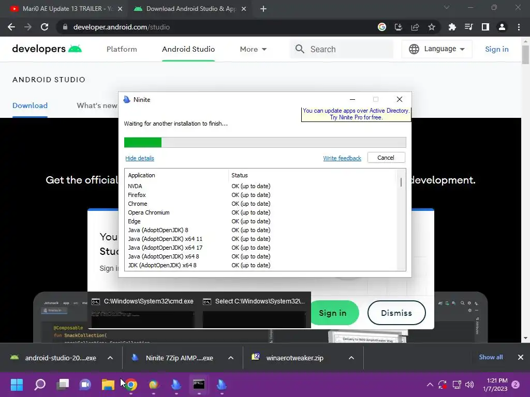This screenshot has height=397, width=530.
Task: Expand Ninite 7Zip AIMP download options chevron
Action: (x=231, y=358)
